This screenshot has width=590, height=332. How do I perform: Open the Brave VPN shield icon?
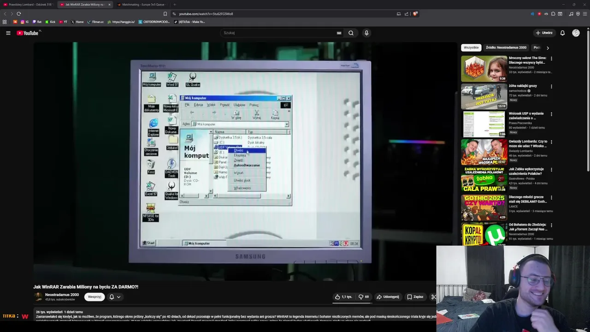point(578,14)
